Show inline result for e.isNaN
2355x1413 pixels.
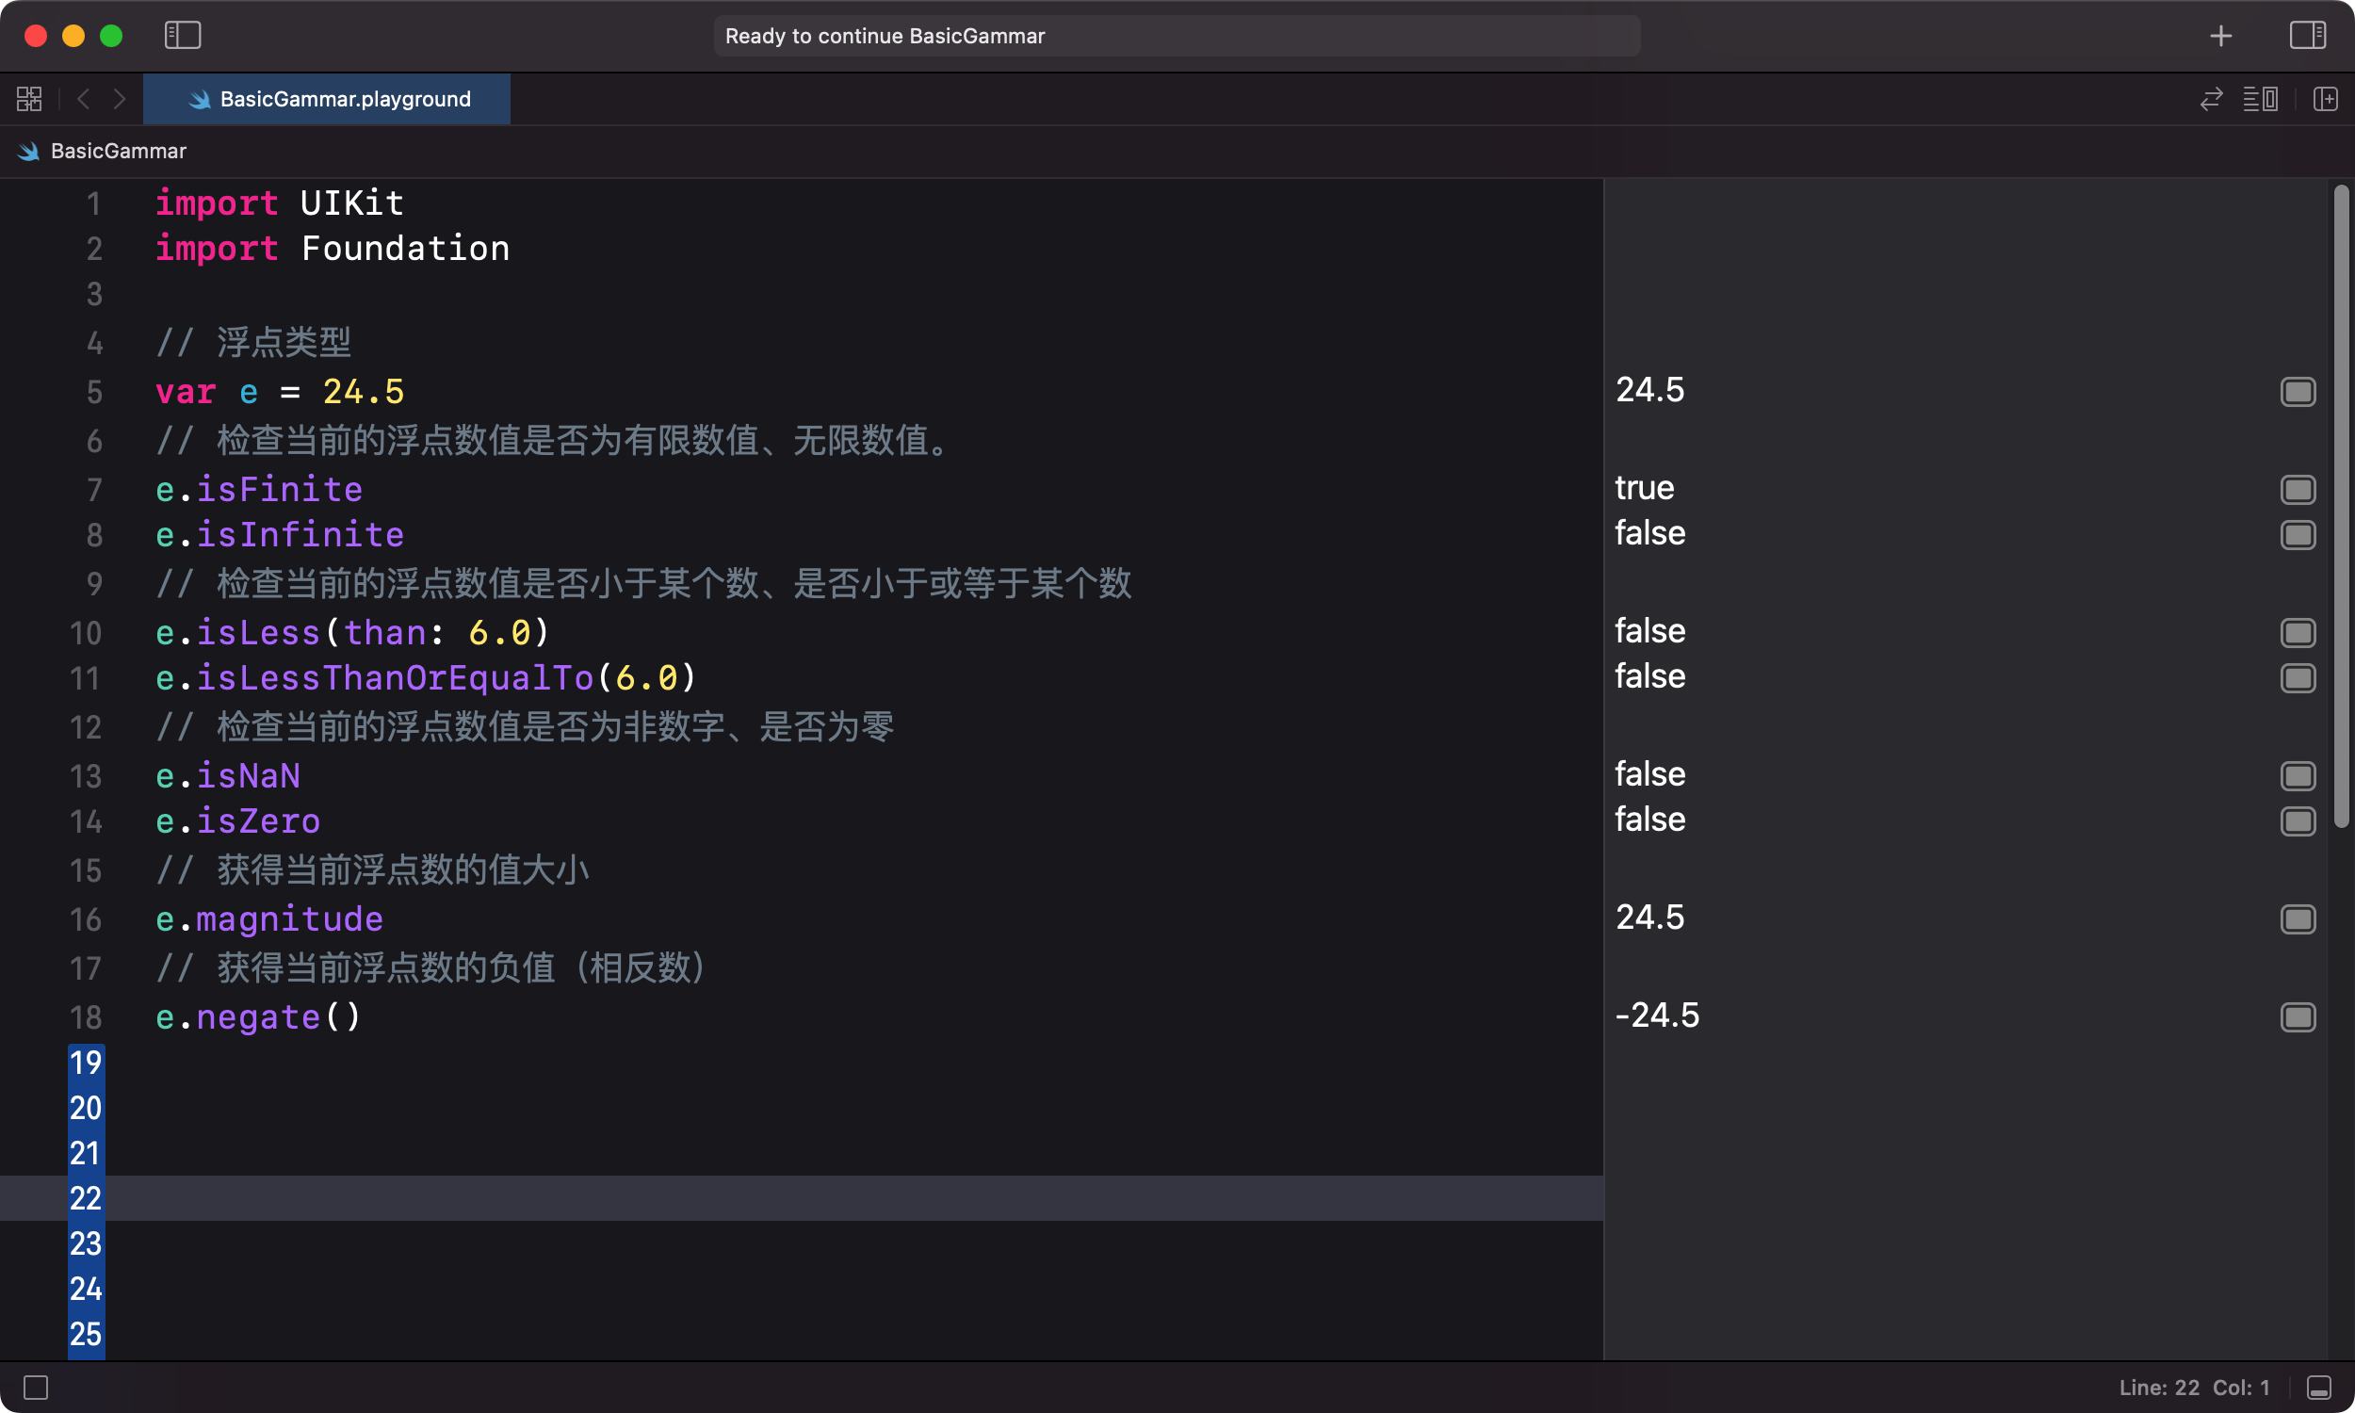(x=2298, y=777)
